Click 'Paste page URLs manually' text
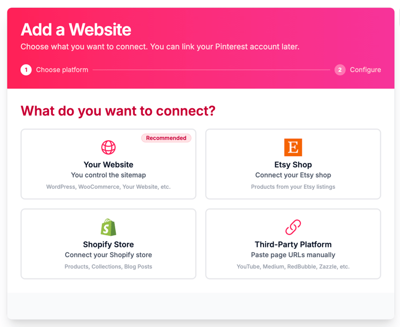Viewport: 400px width, 327px height. [293, 255]
